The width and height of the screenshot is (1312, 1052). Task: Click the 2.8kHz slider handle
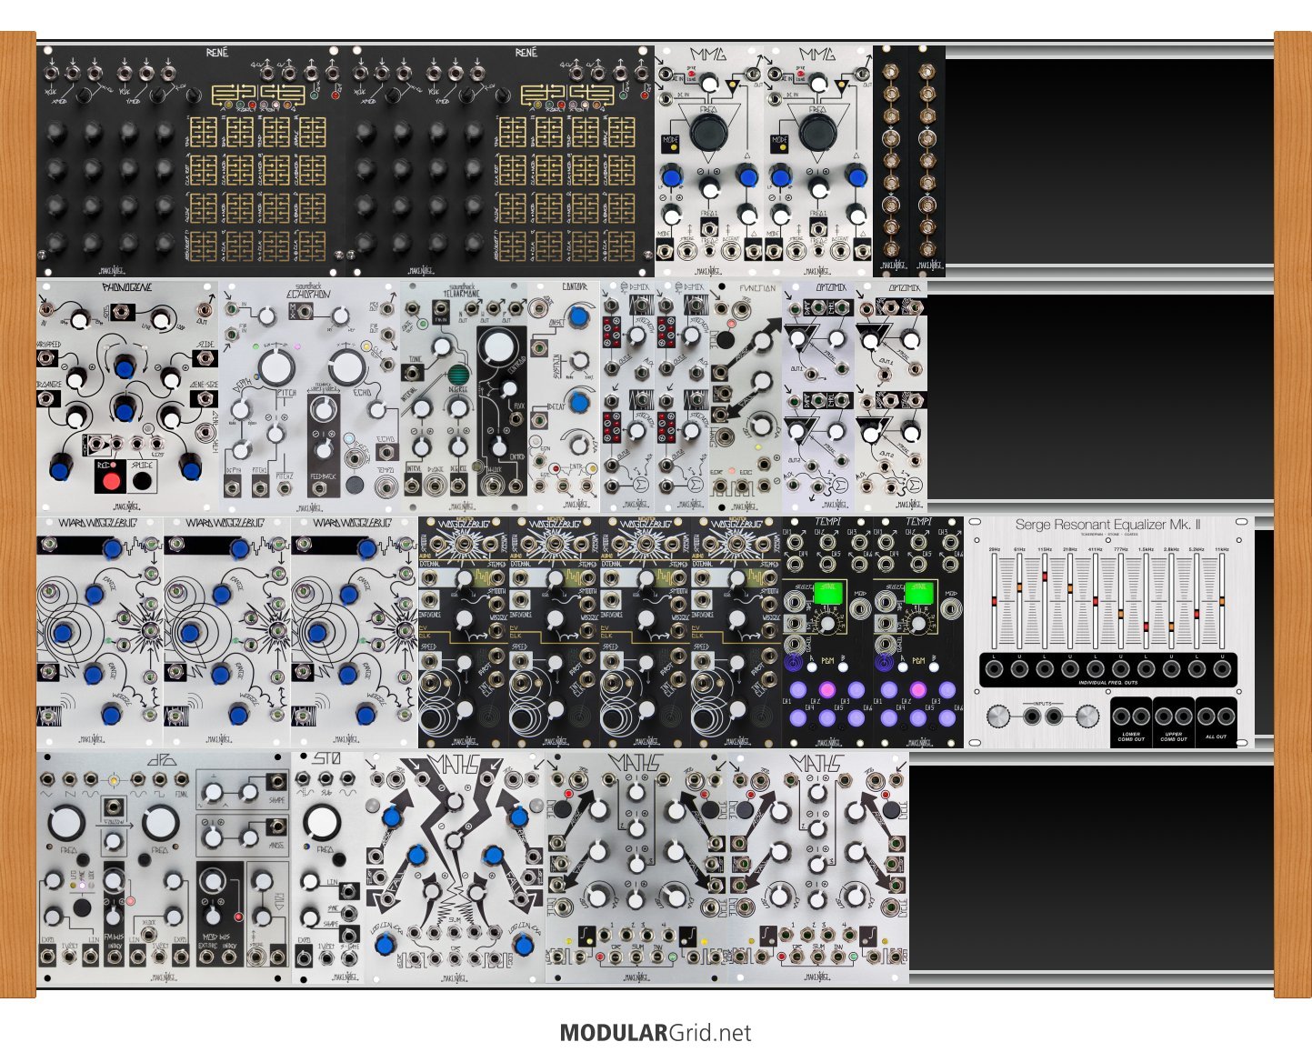coord(1171,627)
